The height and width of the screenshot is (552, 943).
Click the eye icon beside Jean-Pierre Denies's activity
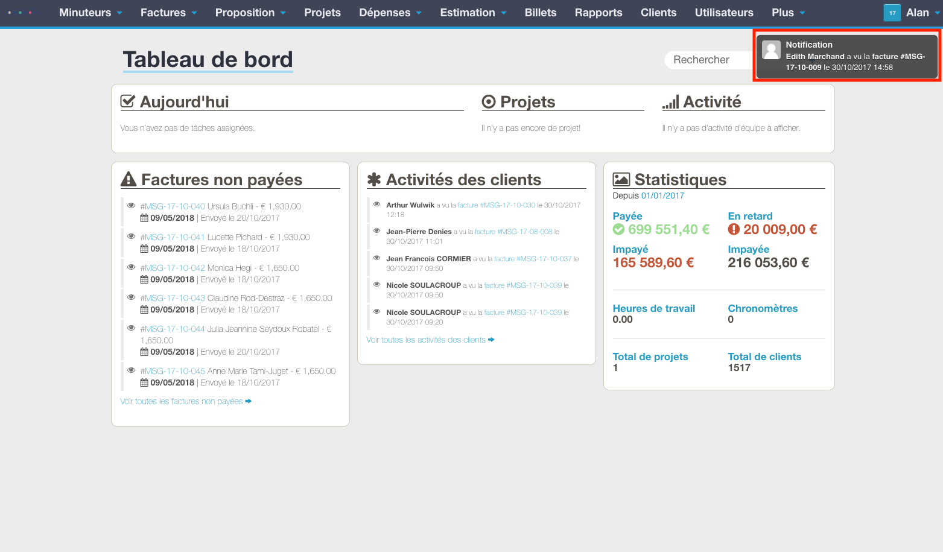point(376,231)
